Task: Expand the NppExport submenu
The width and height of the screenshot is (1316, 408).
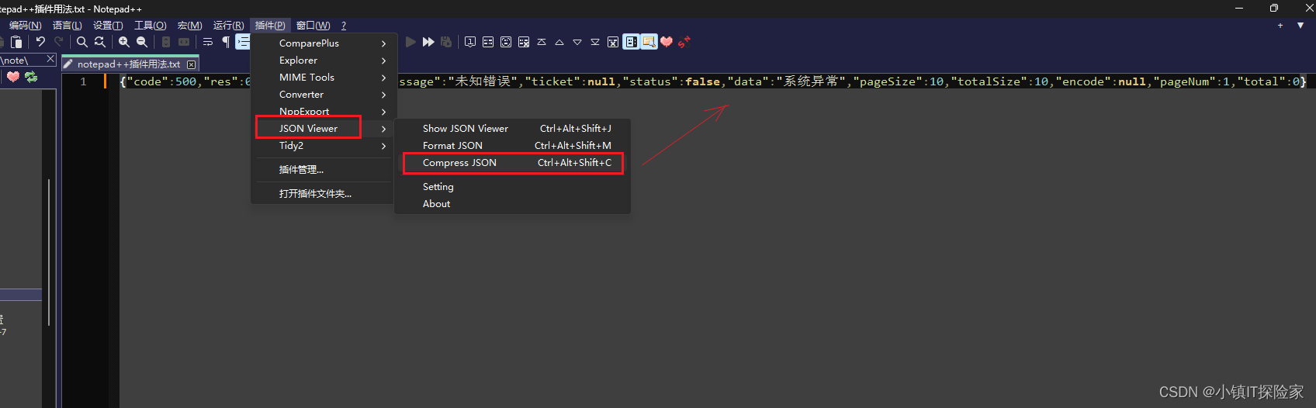Action: pyautogui.click(x=324, y=111)
